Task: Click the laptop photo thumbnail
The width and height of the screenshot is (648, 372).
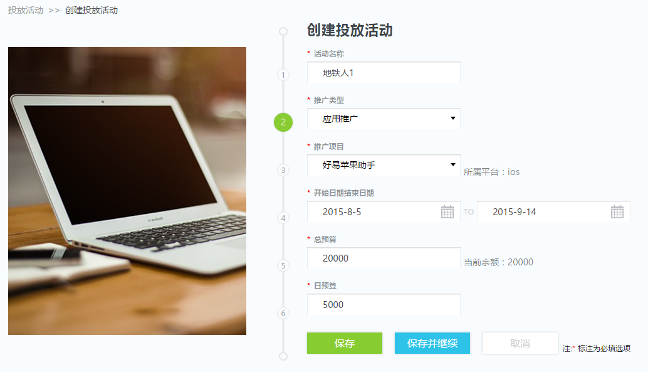Action: (x=127, y=191)
